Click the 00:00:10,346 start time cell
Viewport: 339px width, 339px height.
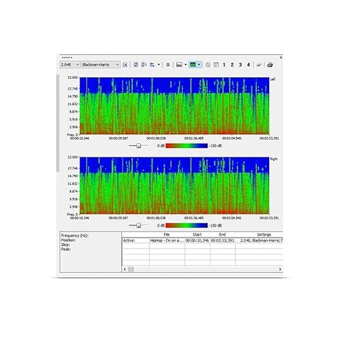tap(197, 240)
